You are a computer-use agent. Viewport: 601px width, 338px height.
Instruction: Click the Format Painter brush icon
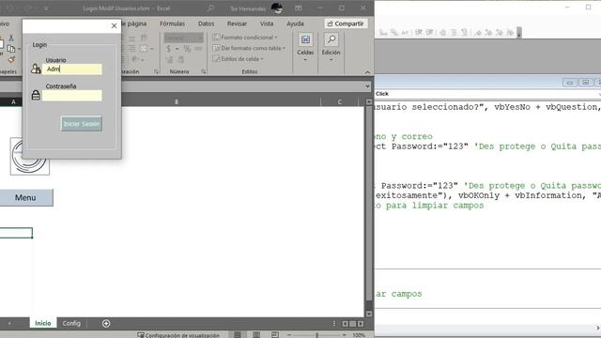point(11,59)
